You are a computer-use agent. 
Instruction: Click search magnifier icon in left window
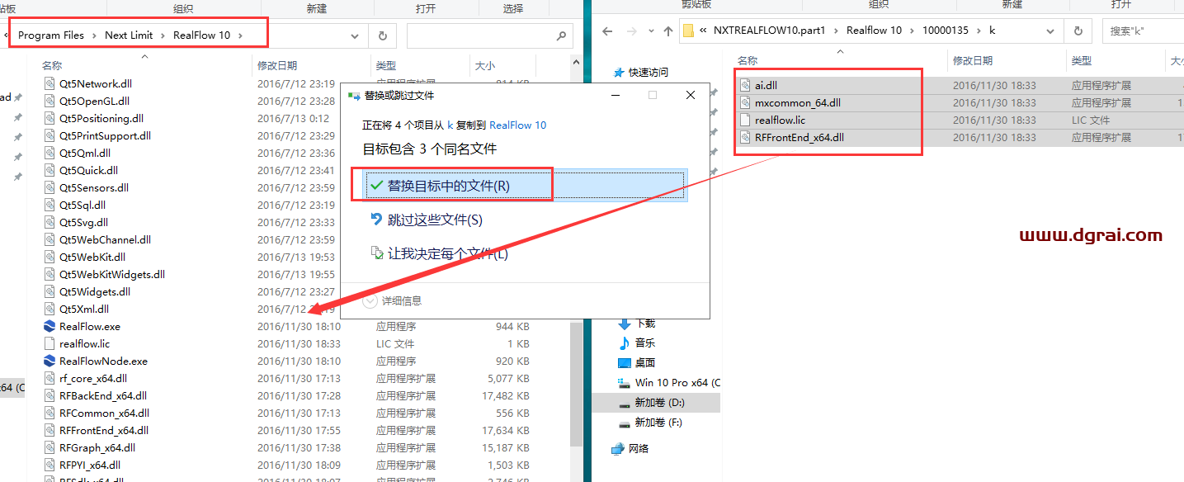point(561,35)
